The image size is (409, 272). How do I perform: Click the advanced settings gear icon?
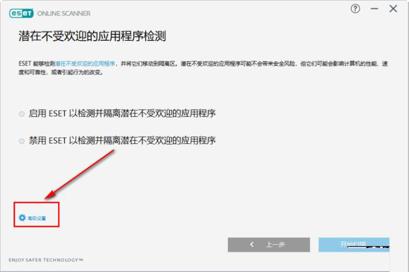(22, 217)
